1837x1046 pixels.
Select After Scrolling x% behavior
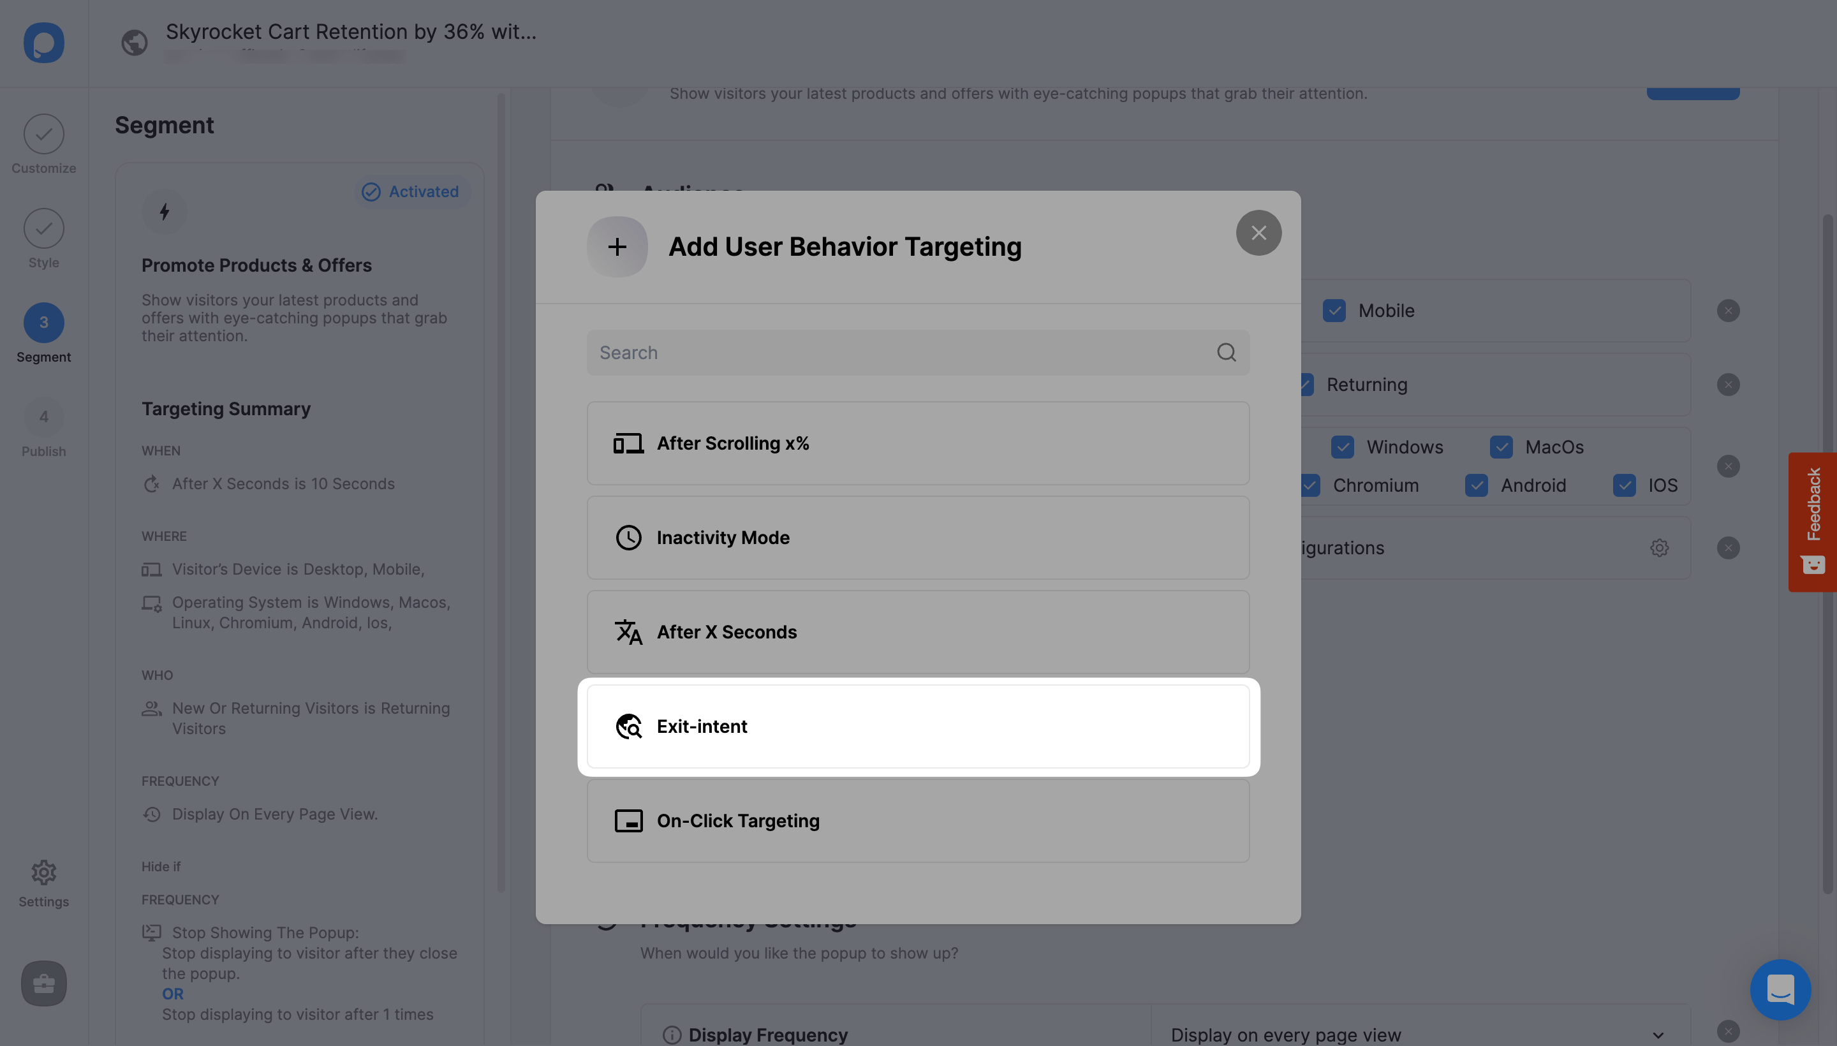click(x=918, y=443)
